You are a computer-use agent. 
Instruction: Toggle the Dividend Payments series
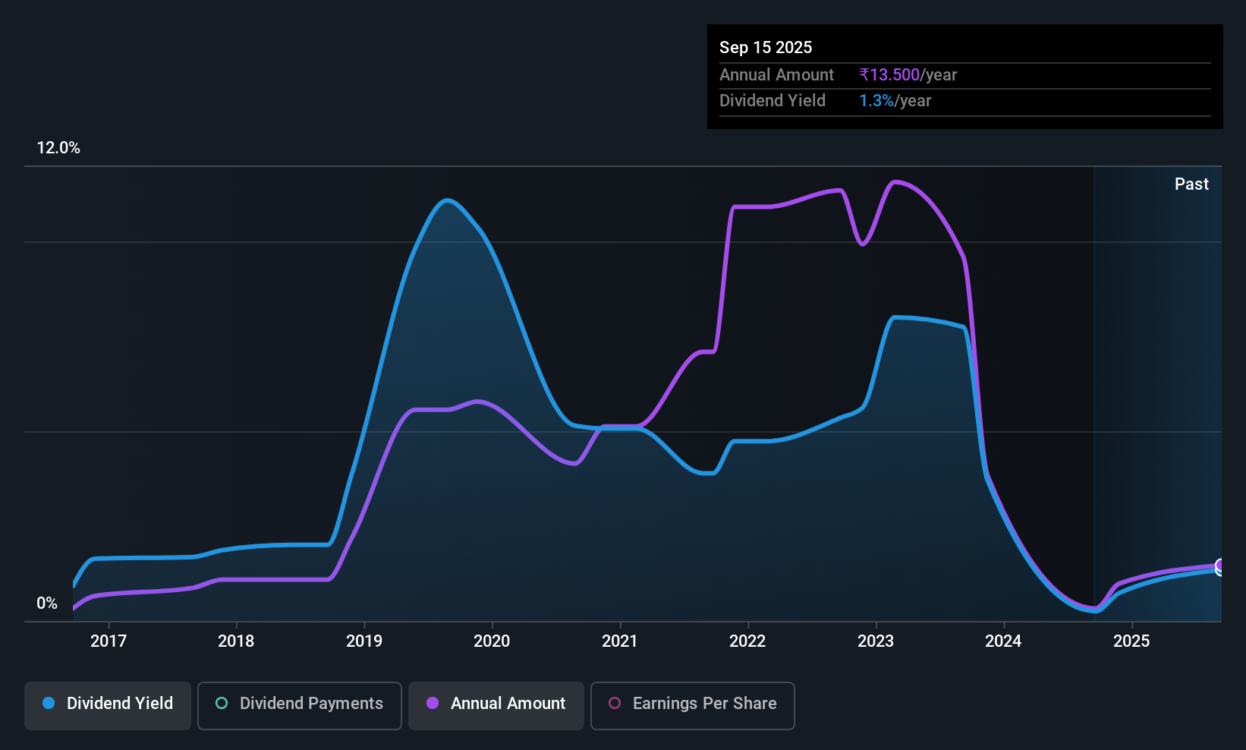point(300,705)
